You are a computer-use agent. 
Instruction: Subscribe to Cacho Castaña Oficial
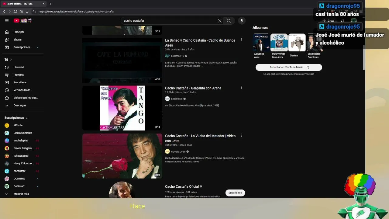pos(235,193)
